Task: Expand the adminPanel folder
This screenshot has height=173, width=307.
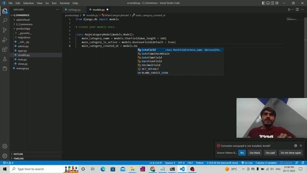Action: pyautogui.click(x=23, y=20)
